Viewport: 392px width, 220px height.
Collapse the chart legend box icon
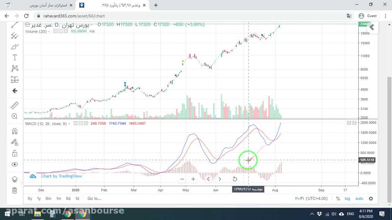click(x=27, y=24)
